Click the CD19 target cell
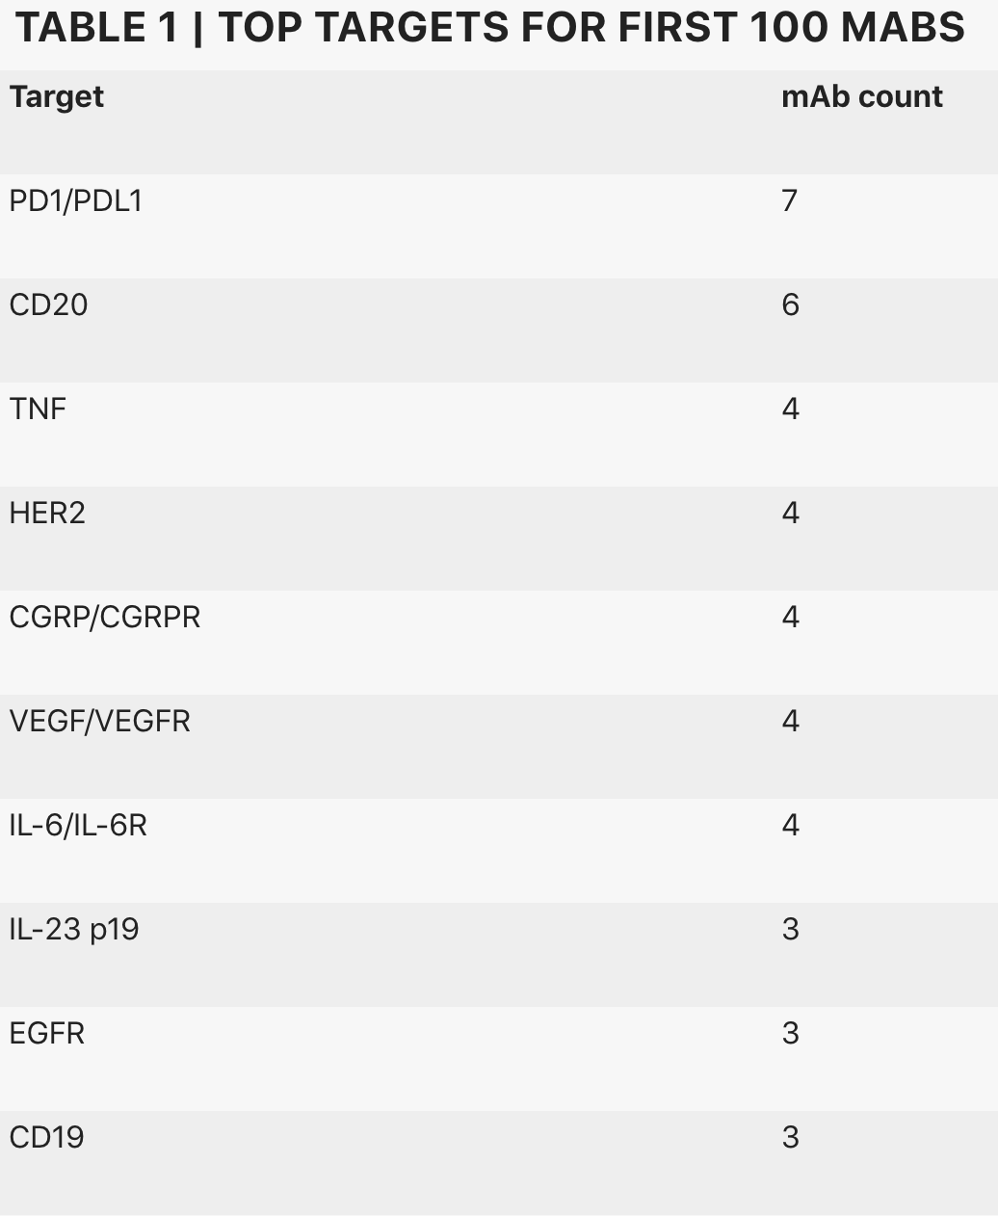998x1216 pixels. (x=46, y=1137)
